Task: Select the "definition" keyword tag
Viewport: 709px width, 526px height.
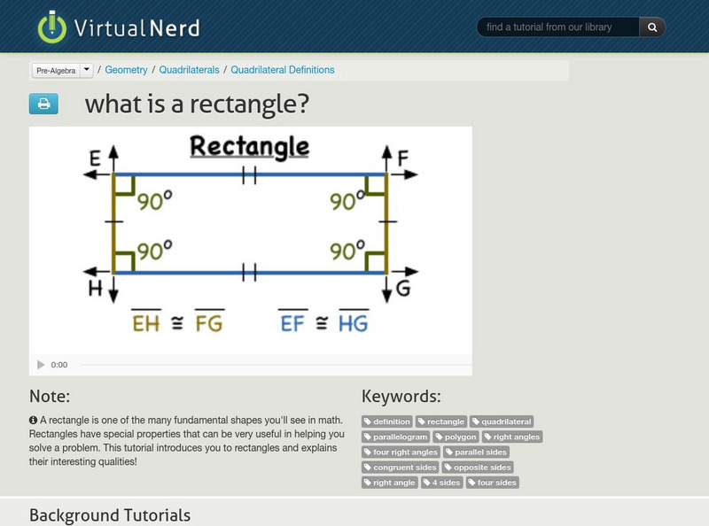Action: click(386, 422)
